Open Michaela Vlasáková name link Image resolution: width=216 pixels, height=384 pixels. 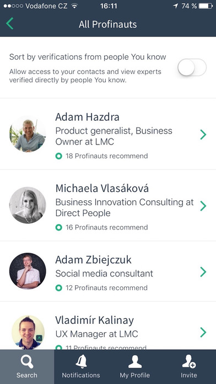pos(102,188)
